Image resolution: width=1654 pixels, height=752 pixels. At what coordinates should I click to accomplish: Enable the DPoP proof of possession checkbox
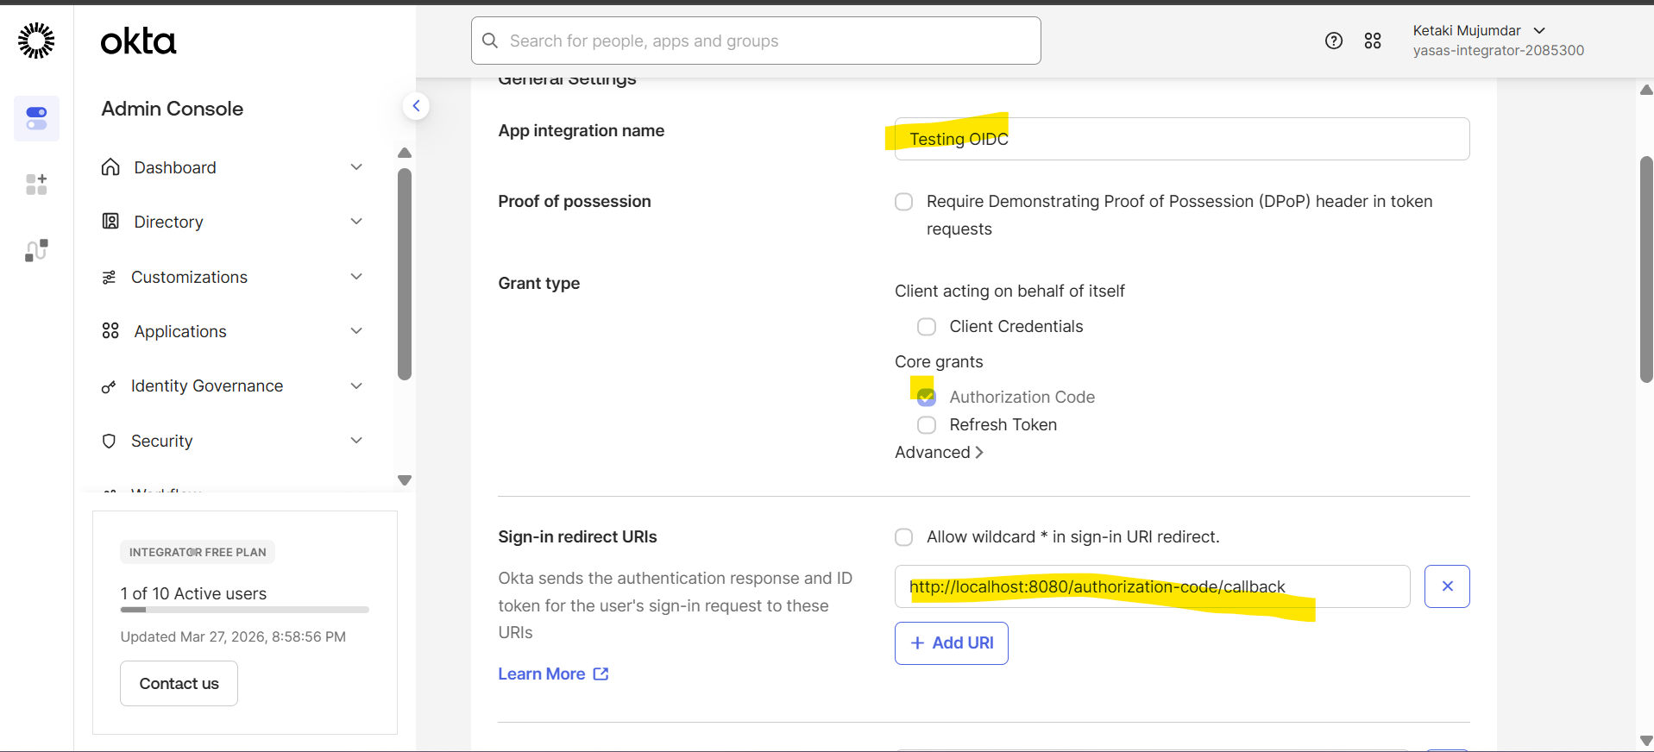pyautogui.click(x=903, y=202)
